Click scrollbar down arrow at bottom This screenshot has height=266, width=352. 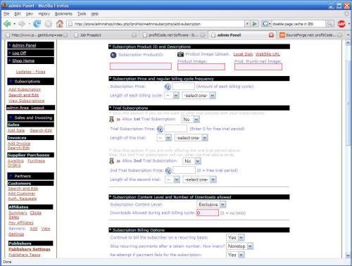348,255
